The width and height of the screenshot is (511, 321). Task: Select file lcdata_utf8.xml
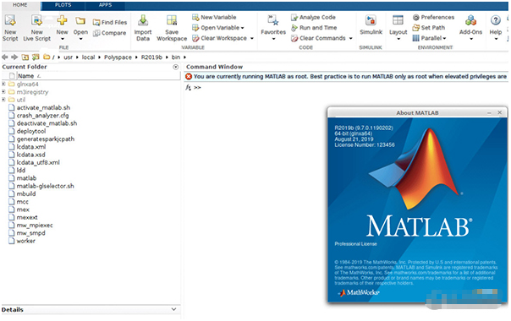pyautogui.click(x=38, y=162)
